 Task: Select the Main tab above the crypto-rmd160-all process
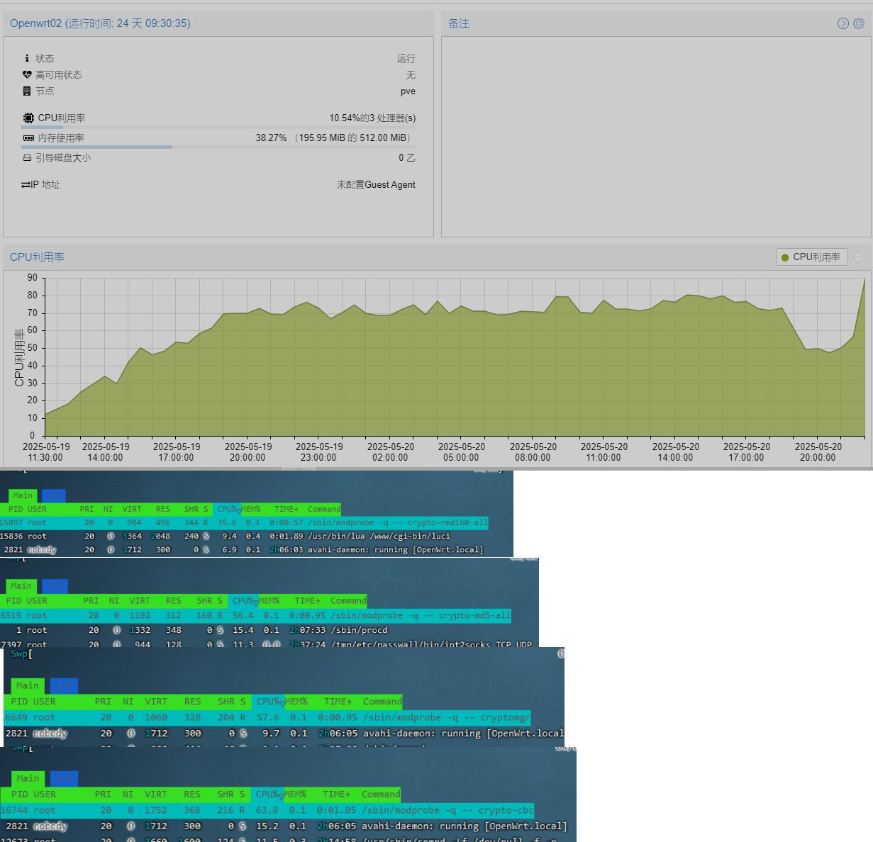point(23,495)
